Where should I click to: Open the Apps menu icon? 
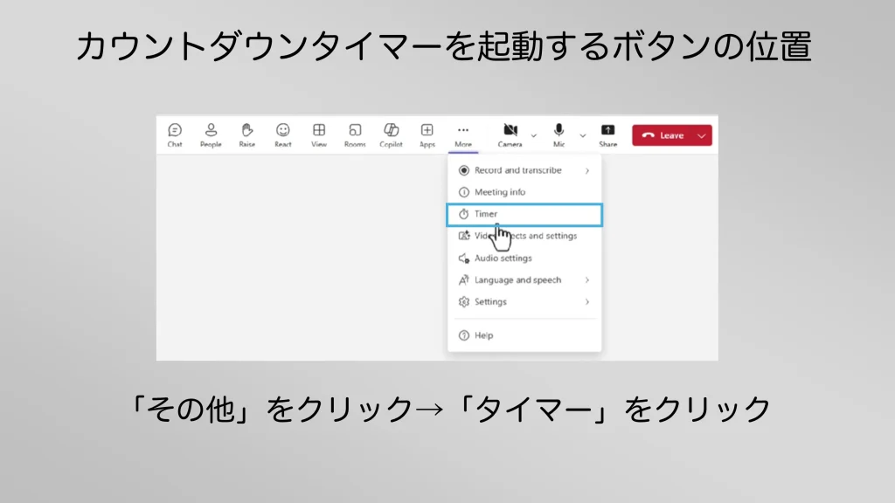427,134
